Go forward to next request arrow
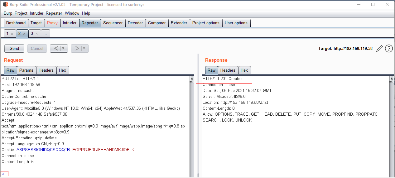 tap(77, 48)
